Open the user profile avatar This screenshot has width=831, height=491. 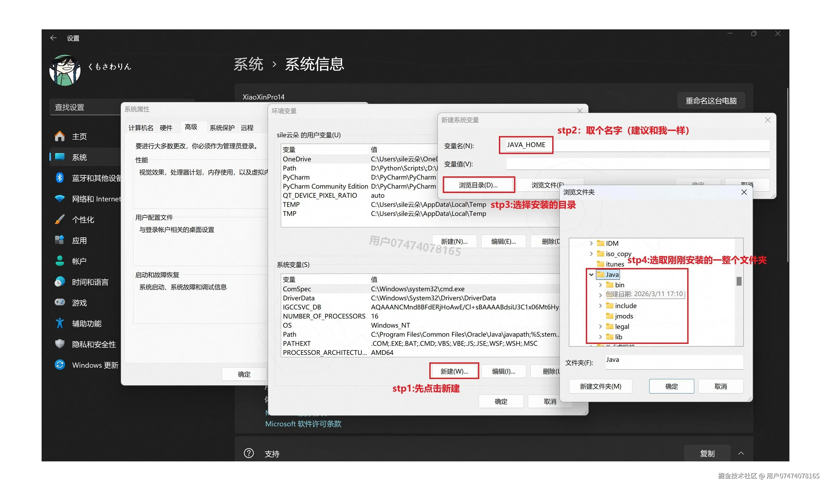click(65, 70)
